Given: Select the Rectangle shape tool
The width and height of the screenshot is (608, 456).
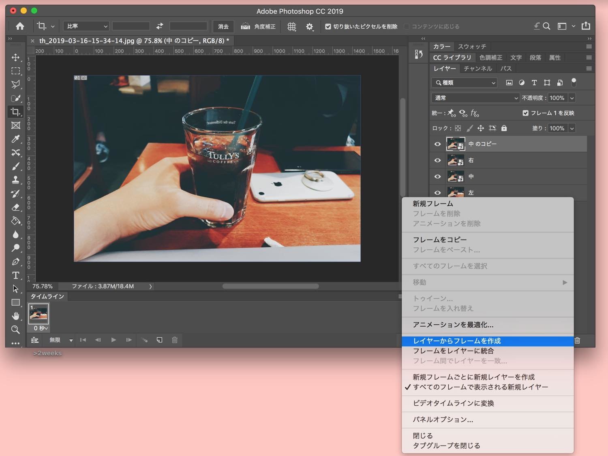Looking at the screenshot, I should point(15,302).
